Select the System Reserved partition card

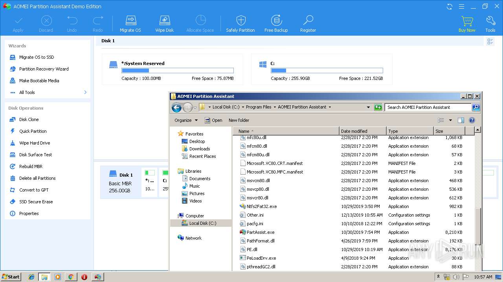point(172,69)
